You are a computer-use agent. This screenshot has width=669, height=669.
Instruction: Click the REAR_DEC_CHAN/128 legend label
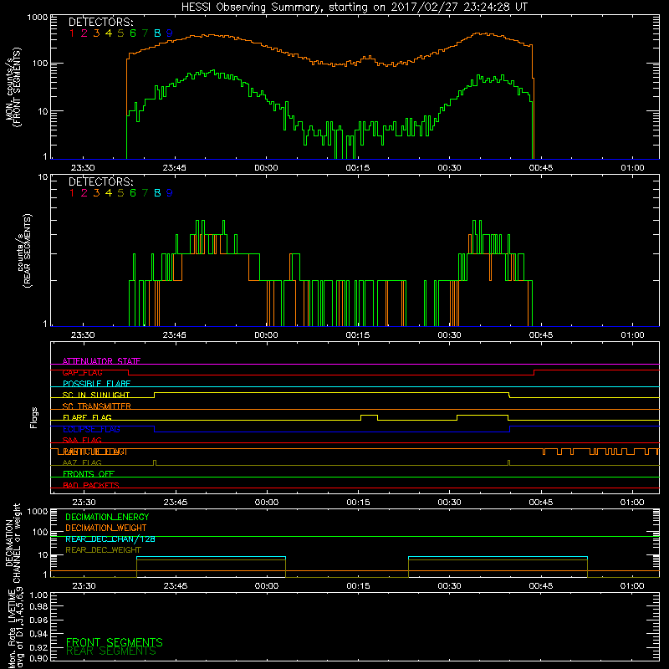tap(110, 539)
